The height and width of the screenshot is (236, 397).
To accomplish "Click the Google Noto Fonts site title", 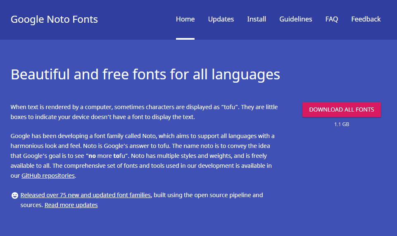I will [54, 19].
